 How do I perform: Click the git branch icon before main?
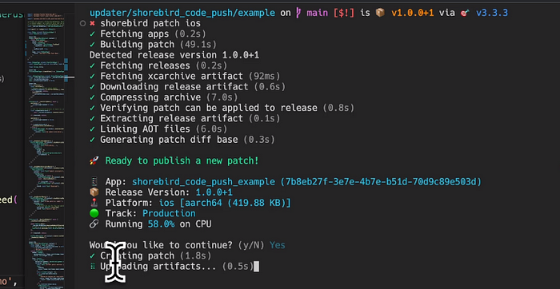pyautogui.click(x=298, y=13)
